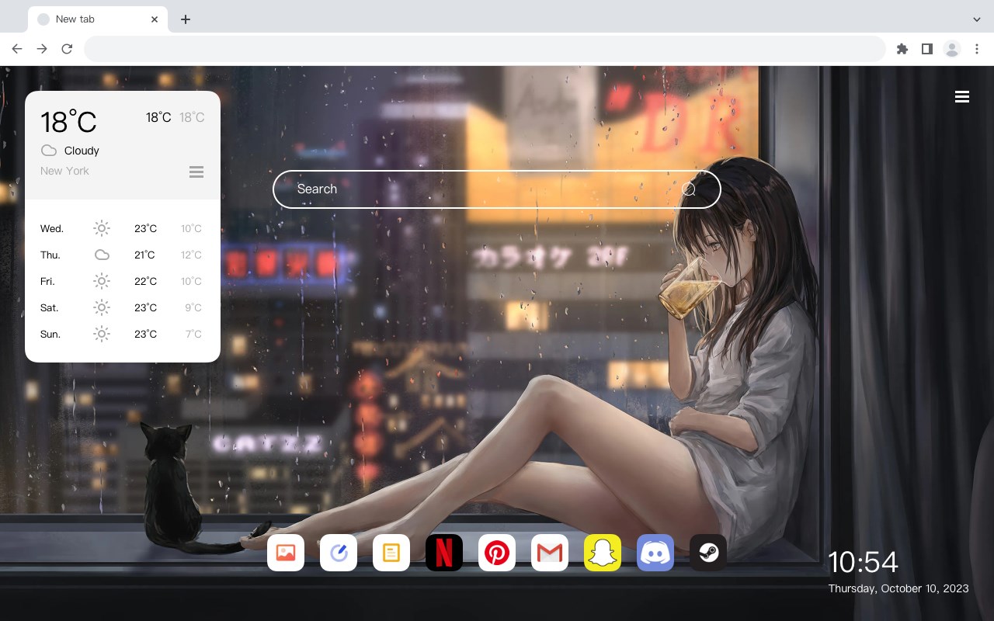Image resolution: width=994 pixels, height=621 pixels.
Task: Click the Wed. forecast row label
Action: 52,228
